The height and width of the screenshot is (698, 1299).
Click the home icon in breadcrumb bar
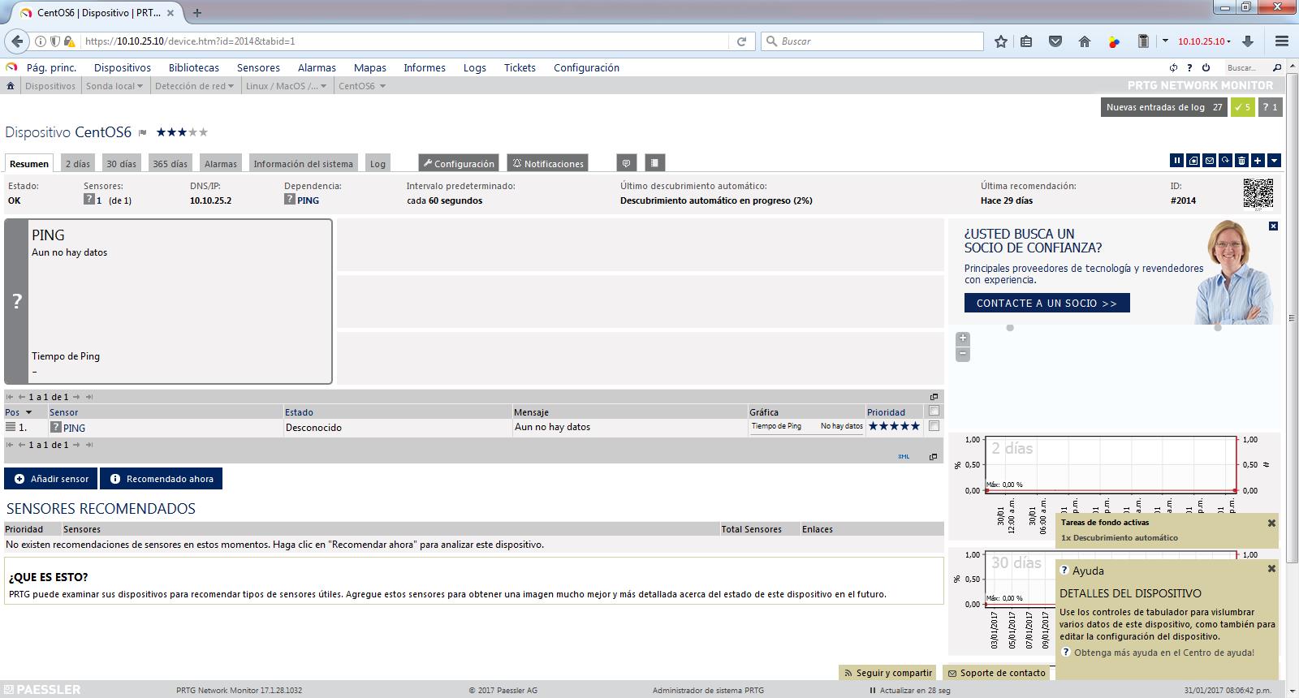coord(11,85)
